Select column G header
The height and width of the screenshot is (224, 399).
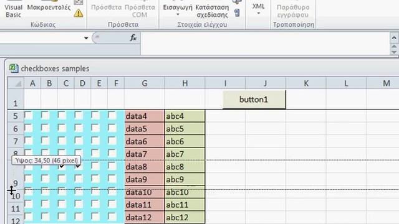(145, 83)
